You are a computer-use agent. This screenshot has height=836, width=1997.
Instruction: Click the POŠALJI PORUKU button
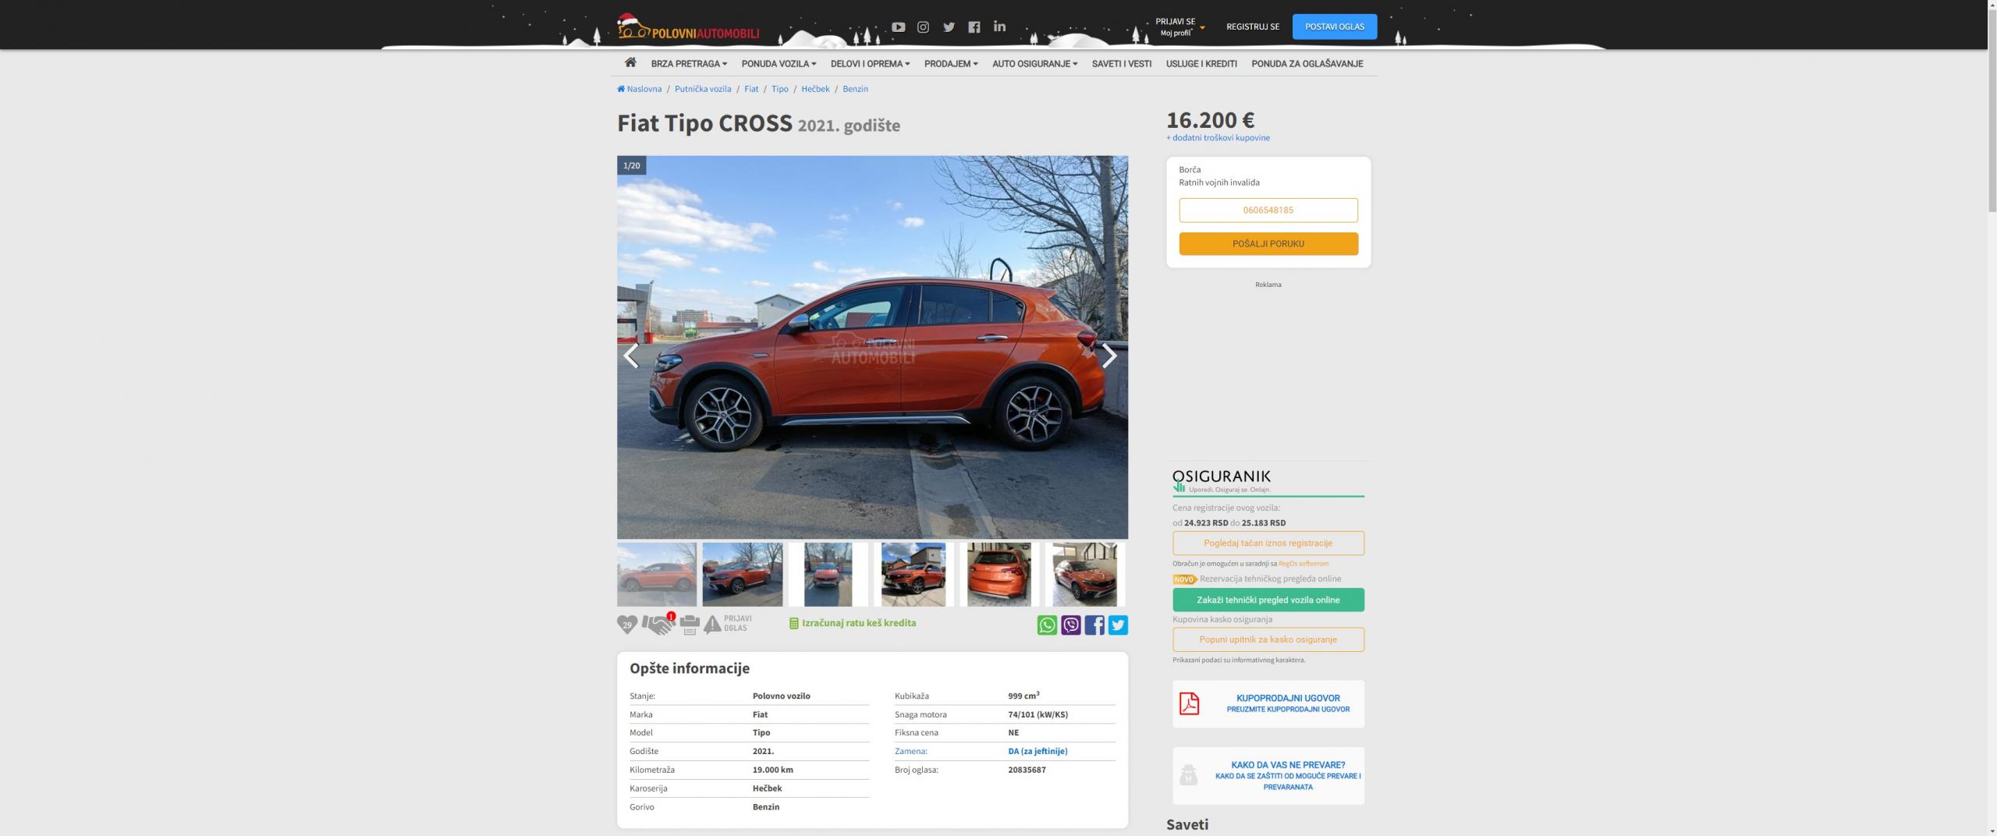(1268, 244)
